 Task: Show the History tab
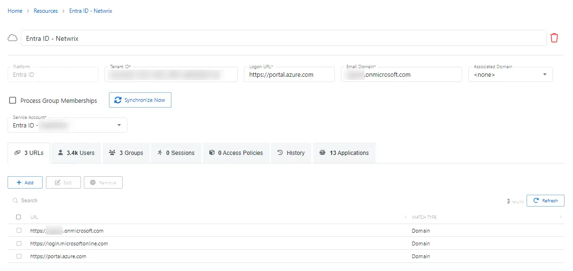[x=291, y=153]
